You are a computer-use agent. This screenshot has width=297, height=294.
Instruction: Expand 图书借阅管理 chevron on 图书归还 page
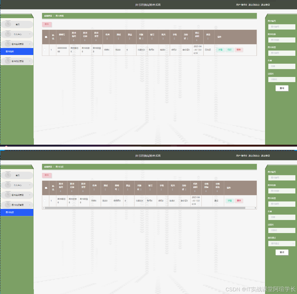30,195
